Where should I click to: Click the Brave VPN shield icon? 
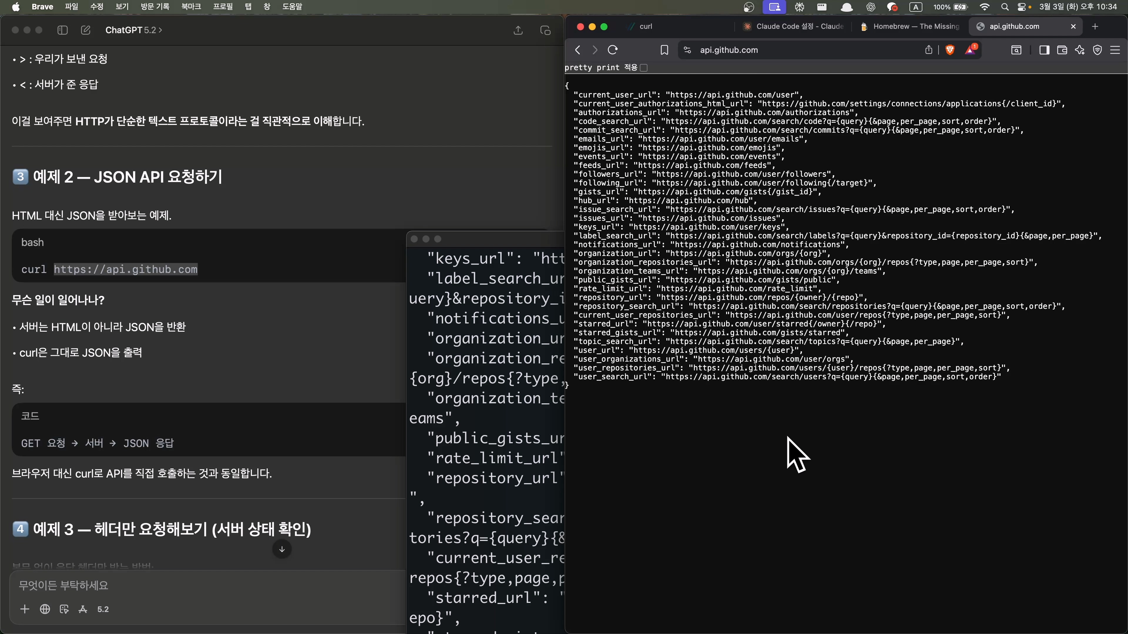tap(1097, 50)
